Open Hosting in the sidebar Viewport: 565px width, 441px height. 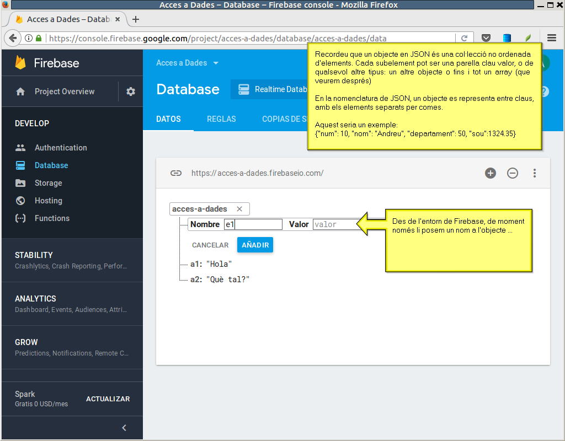49,201
